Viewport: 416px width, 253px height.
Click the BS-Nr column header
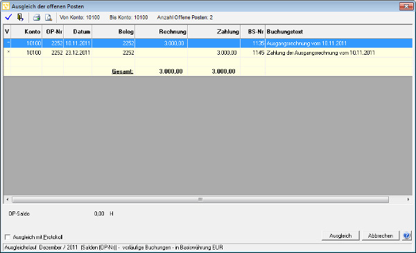(x=252, y=32)
